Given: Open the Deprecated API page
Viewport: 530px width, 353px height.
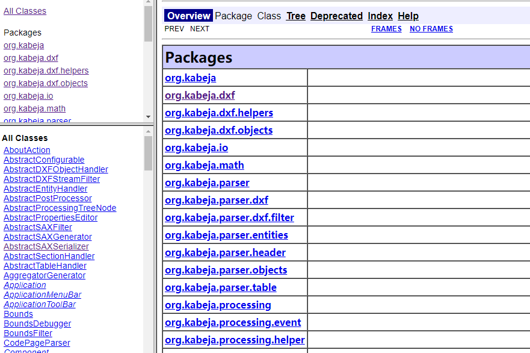Looking at the screenshot, I should coord(336,16).
